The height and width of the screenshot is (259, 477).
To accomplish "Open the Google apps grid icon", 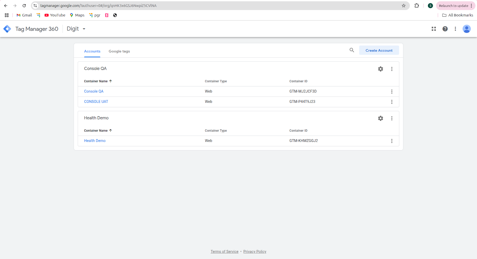I will 434,29.
